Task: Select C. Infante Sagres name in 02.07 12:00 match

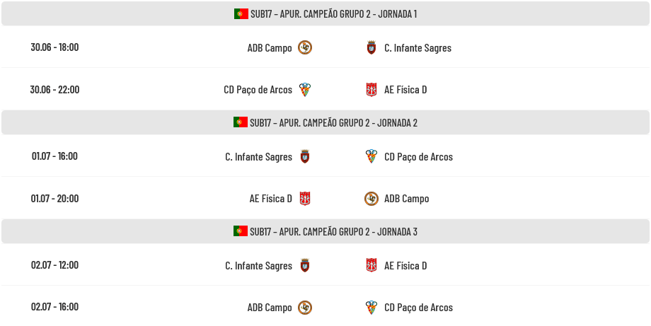Action: pyautogui.click(x=259, y=266)
